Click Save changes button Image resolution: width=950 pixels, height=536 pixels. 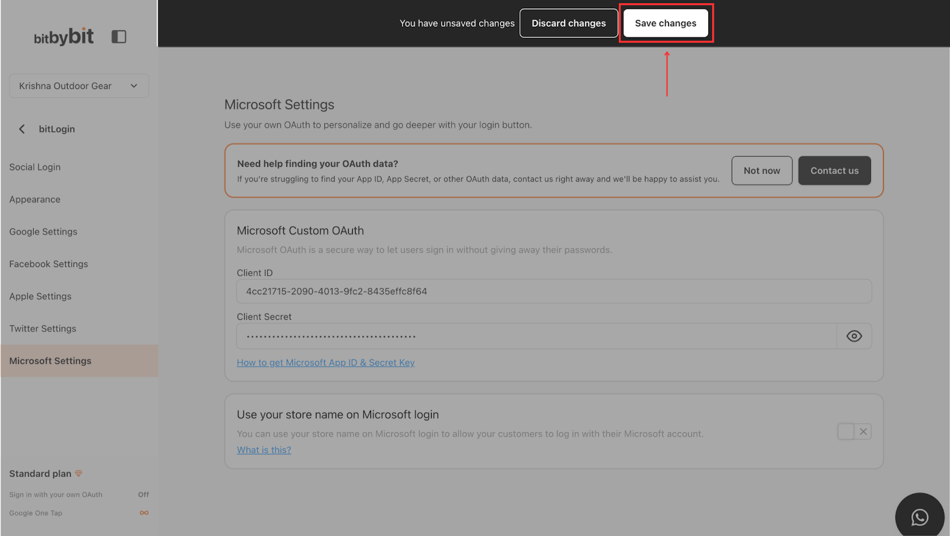(666, 23)
